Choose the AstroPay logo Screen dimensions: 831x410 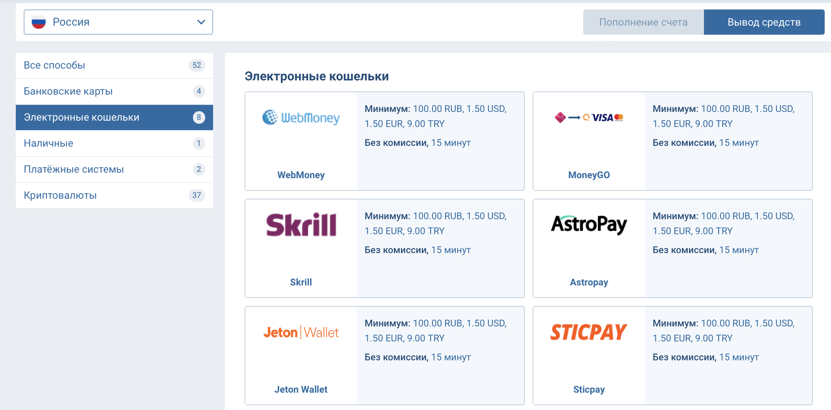coord(589,225)
